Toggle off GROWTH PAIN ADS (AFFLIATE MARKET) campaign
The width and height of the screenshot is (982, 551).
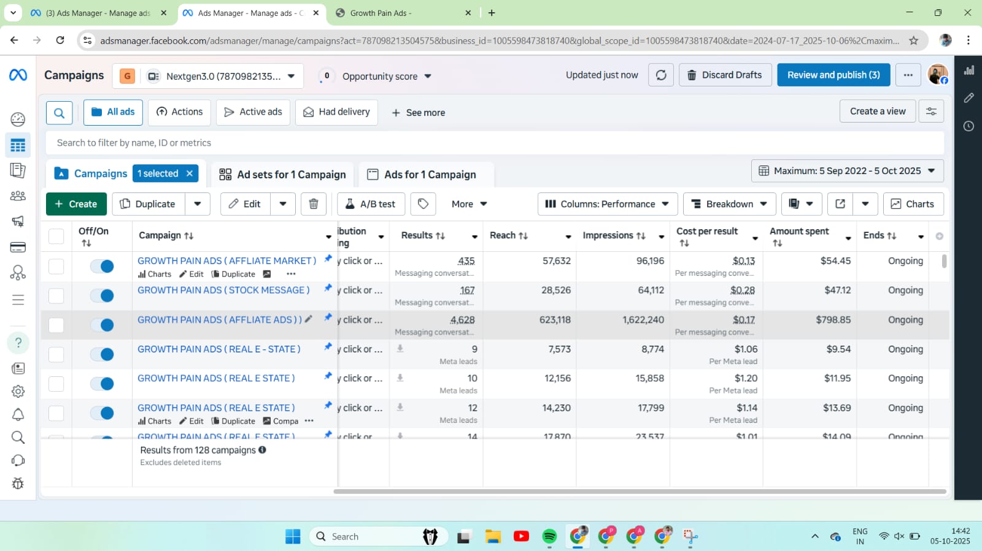102,266
